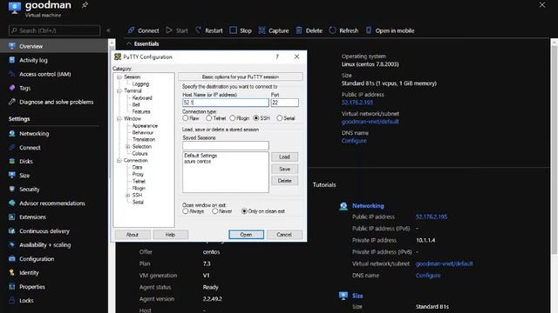Pin the goodman virtual machine blade
The height and width of the screenshot is (313, 558).
[85, 5]
